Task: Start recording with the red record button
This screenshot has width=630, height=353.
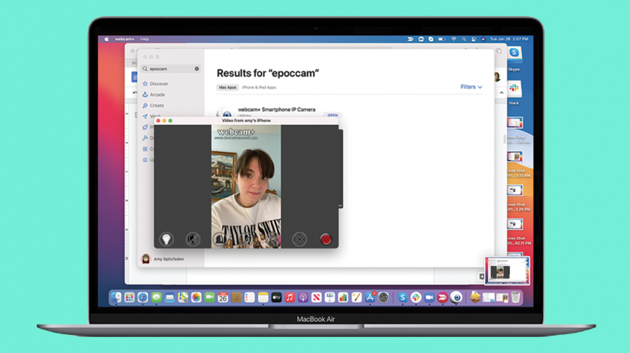Action: click(326, 239)
